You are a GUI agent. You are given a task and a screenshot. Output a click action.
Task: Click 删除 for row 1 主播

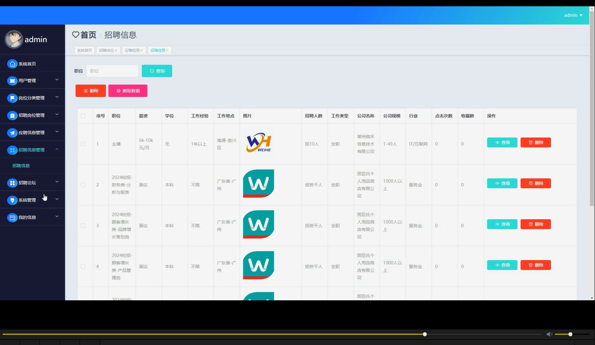pos(536,142)
